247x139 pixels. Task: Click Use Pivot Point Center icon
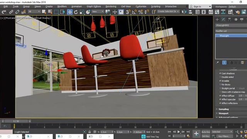pos(108,12)
